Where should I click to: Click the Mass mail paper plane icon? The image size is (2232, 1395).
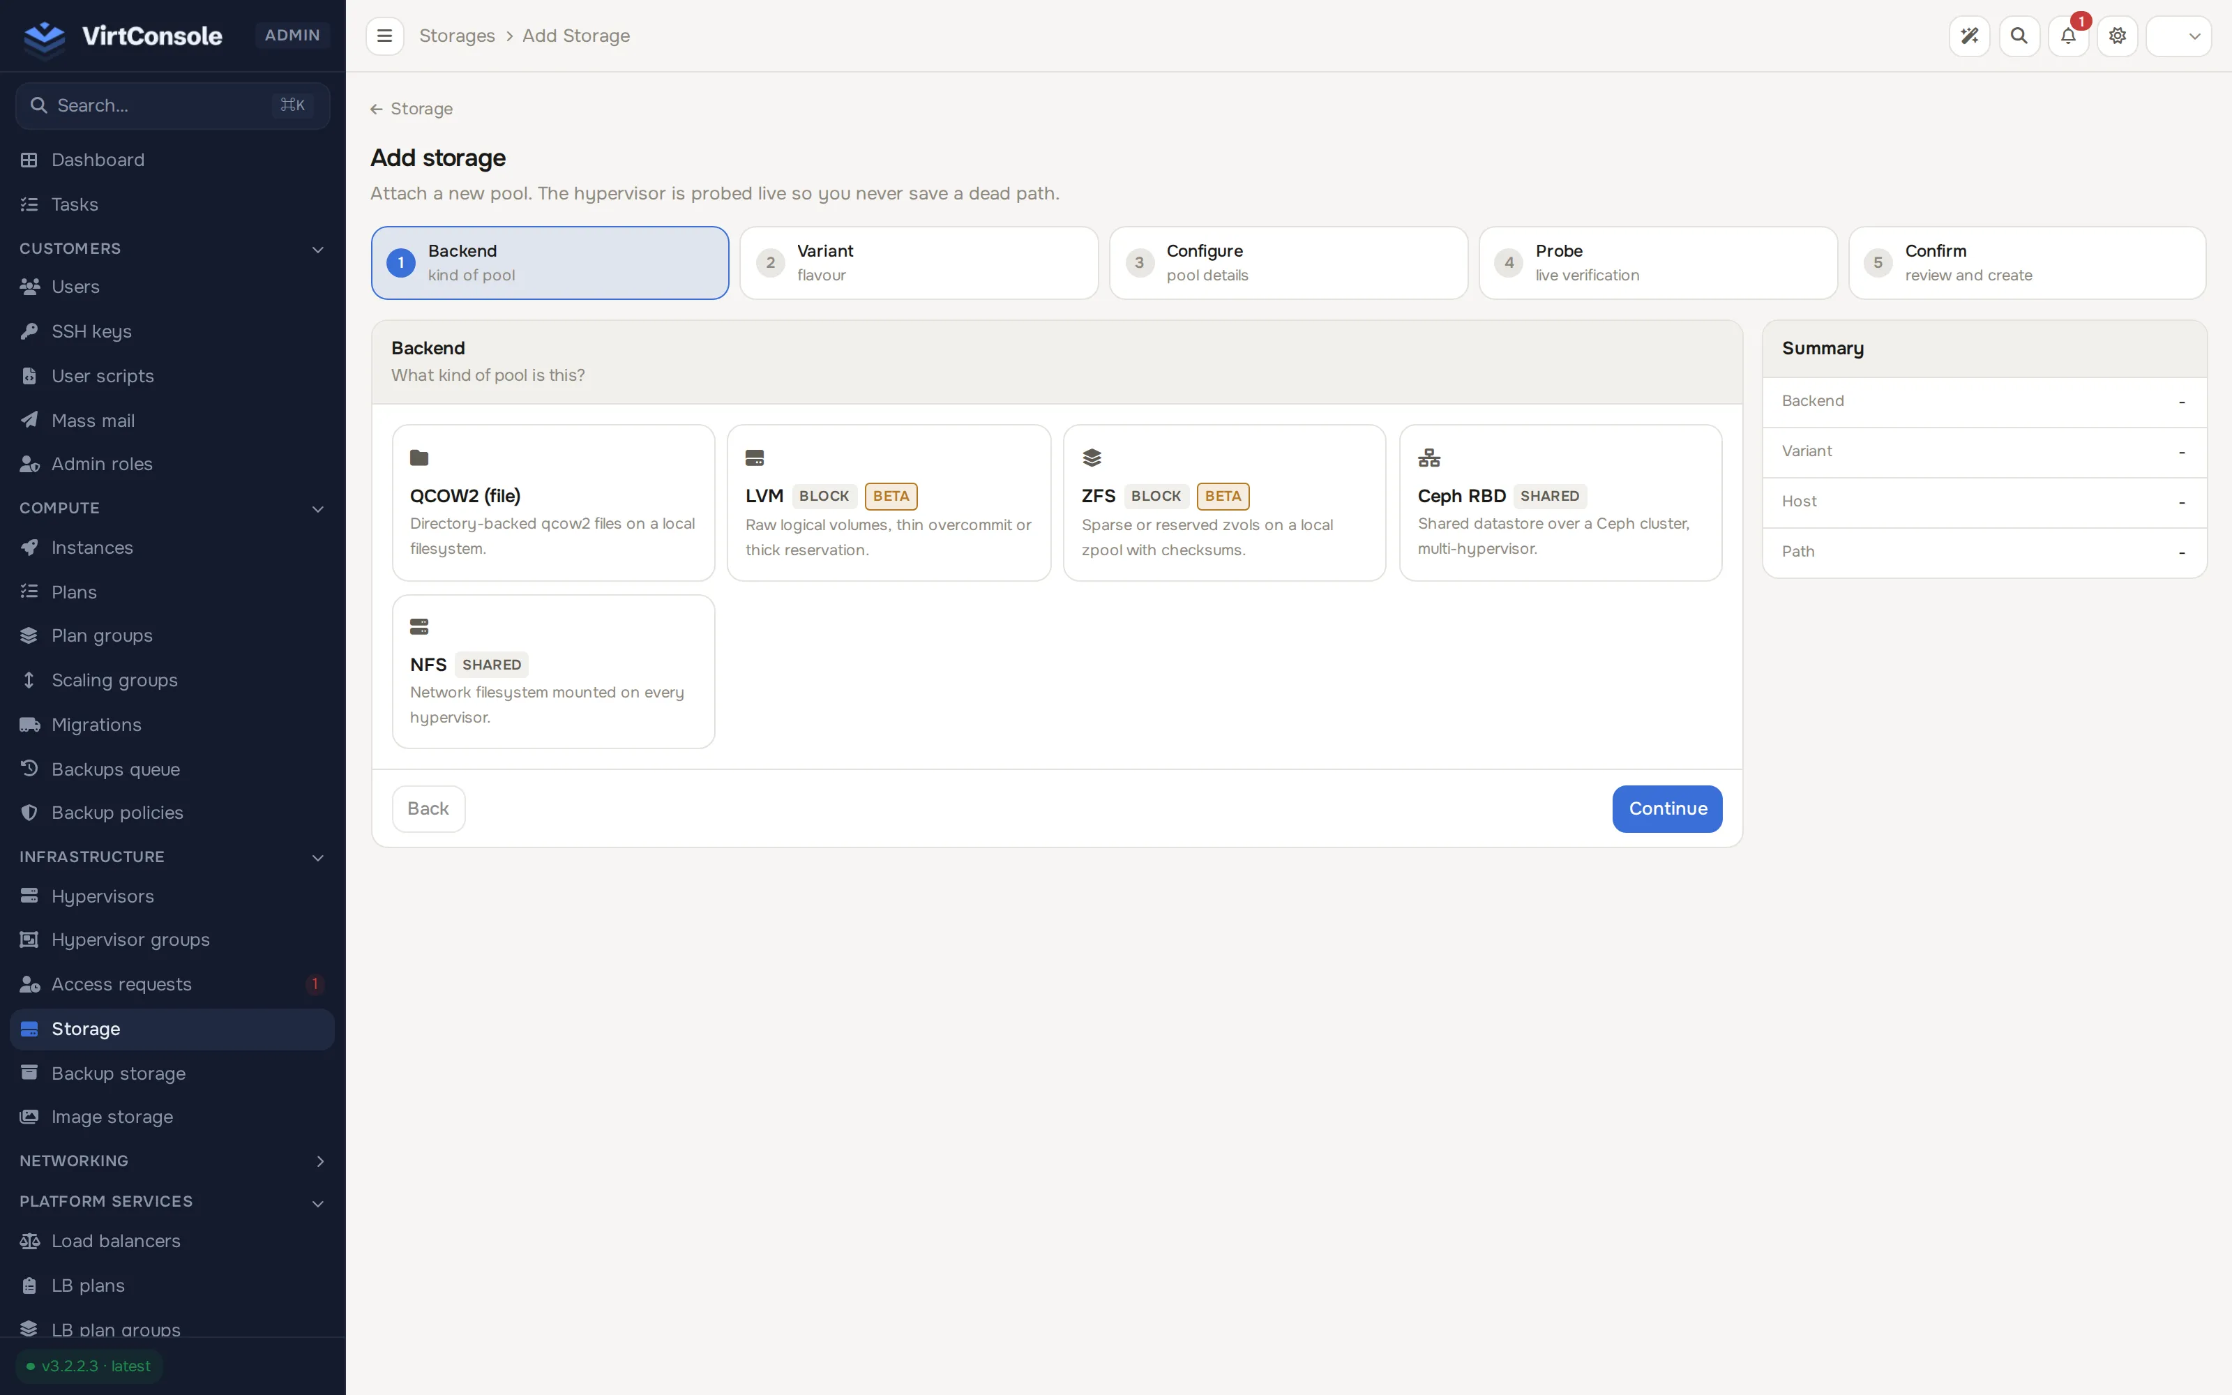point(29,420)
